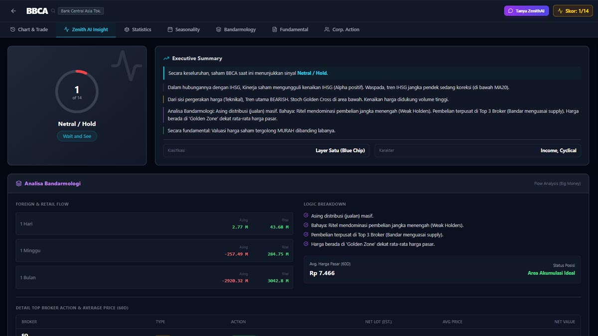Click the Bandarmology layers icon
This screenshot has width=598, height=336.
(218, 29)
